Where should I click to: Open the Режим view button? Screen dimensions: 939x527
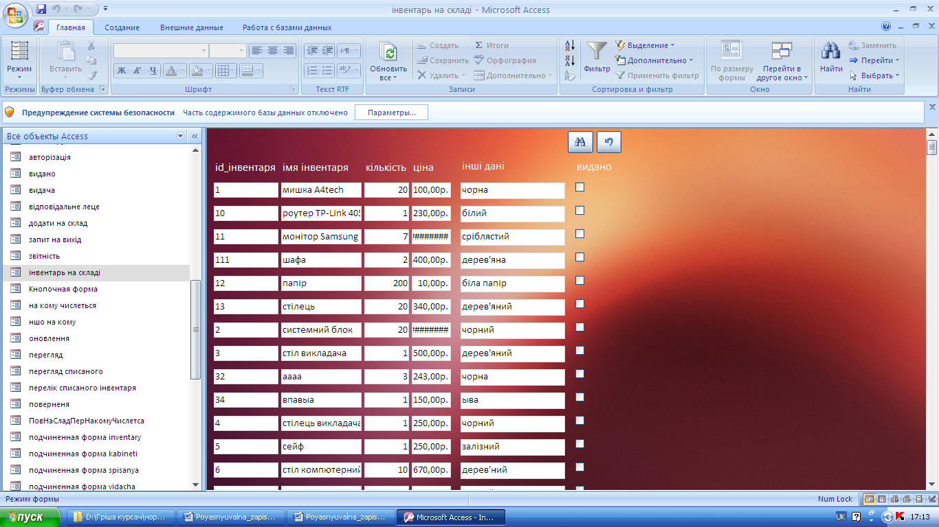19,60
